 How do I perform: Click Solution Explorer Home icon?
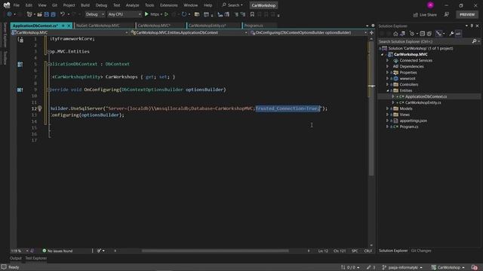click(395, 34)
